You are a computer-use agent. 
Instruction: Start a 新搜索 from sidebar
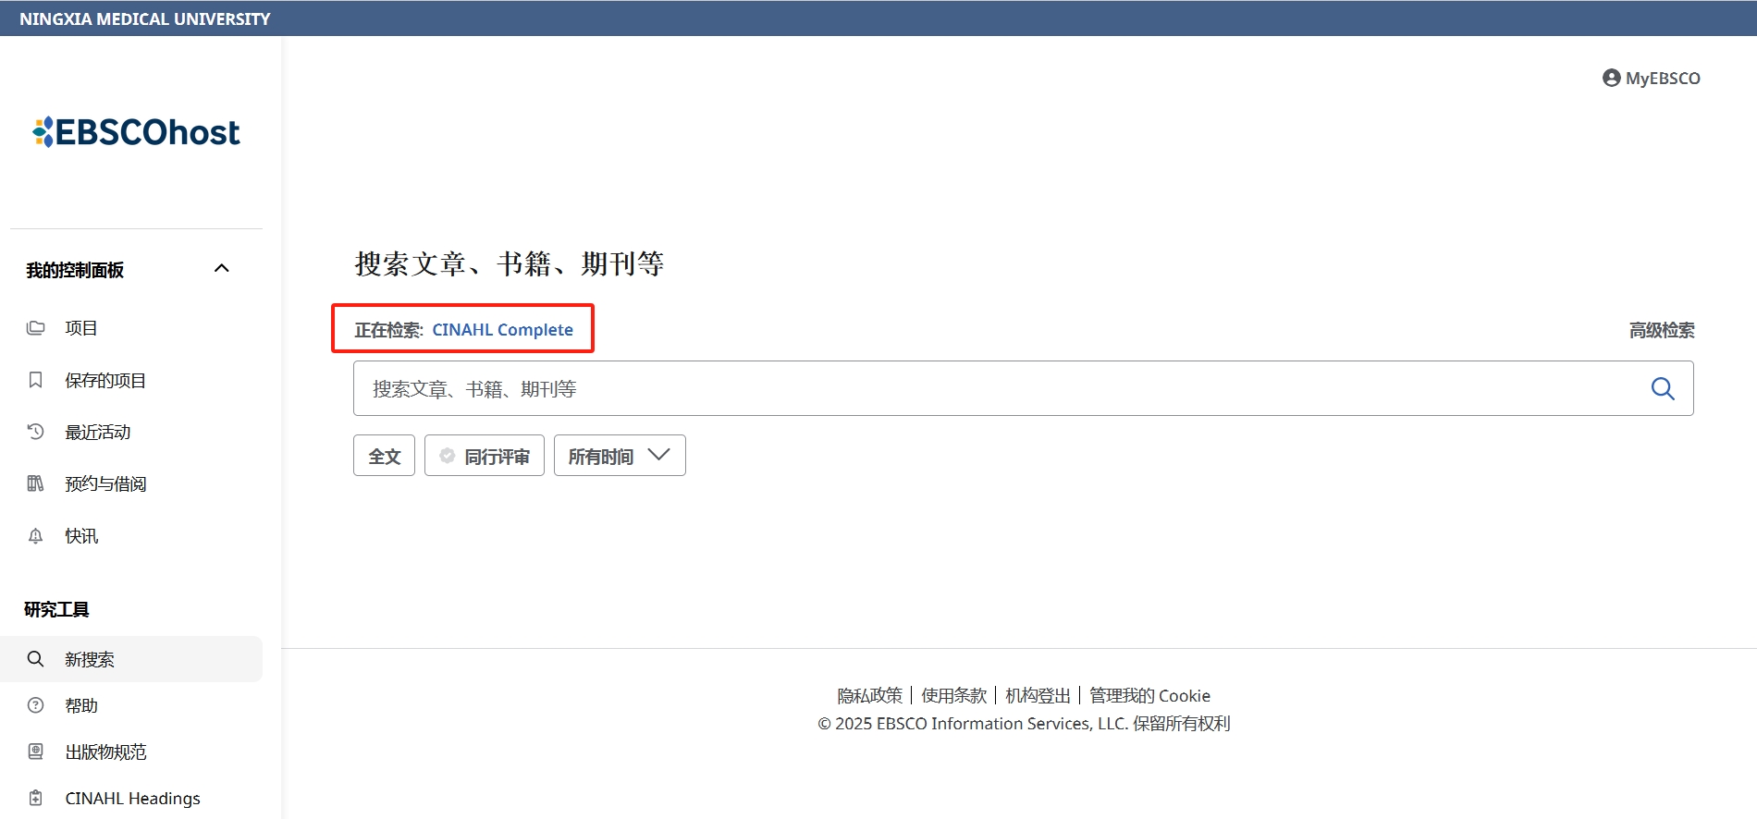(131, 659)
